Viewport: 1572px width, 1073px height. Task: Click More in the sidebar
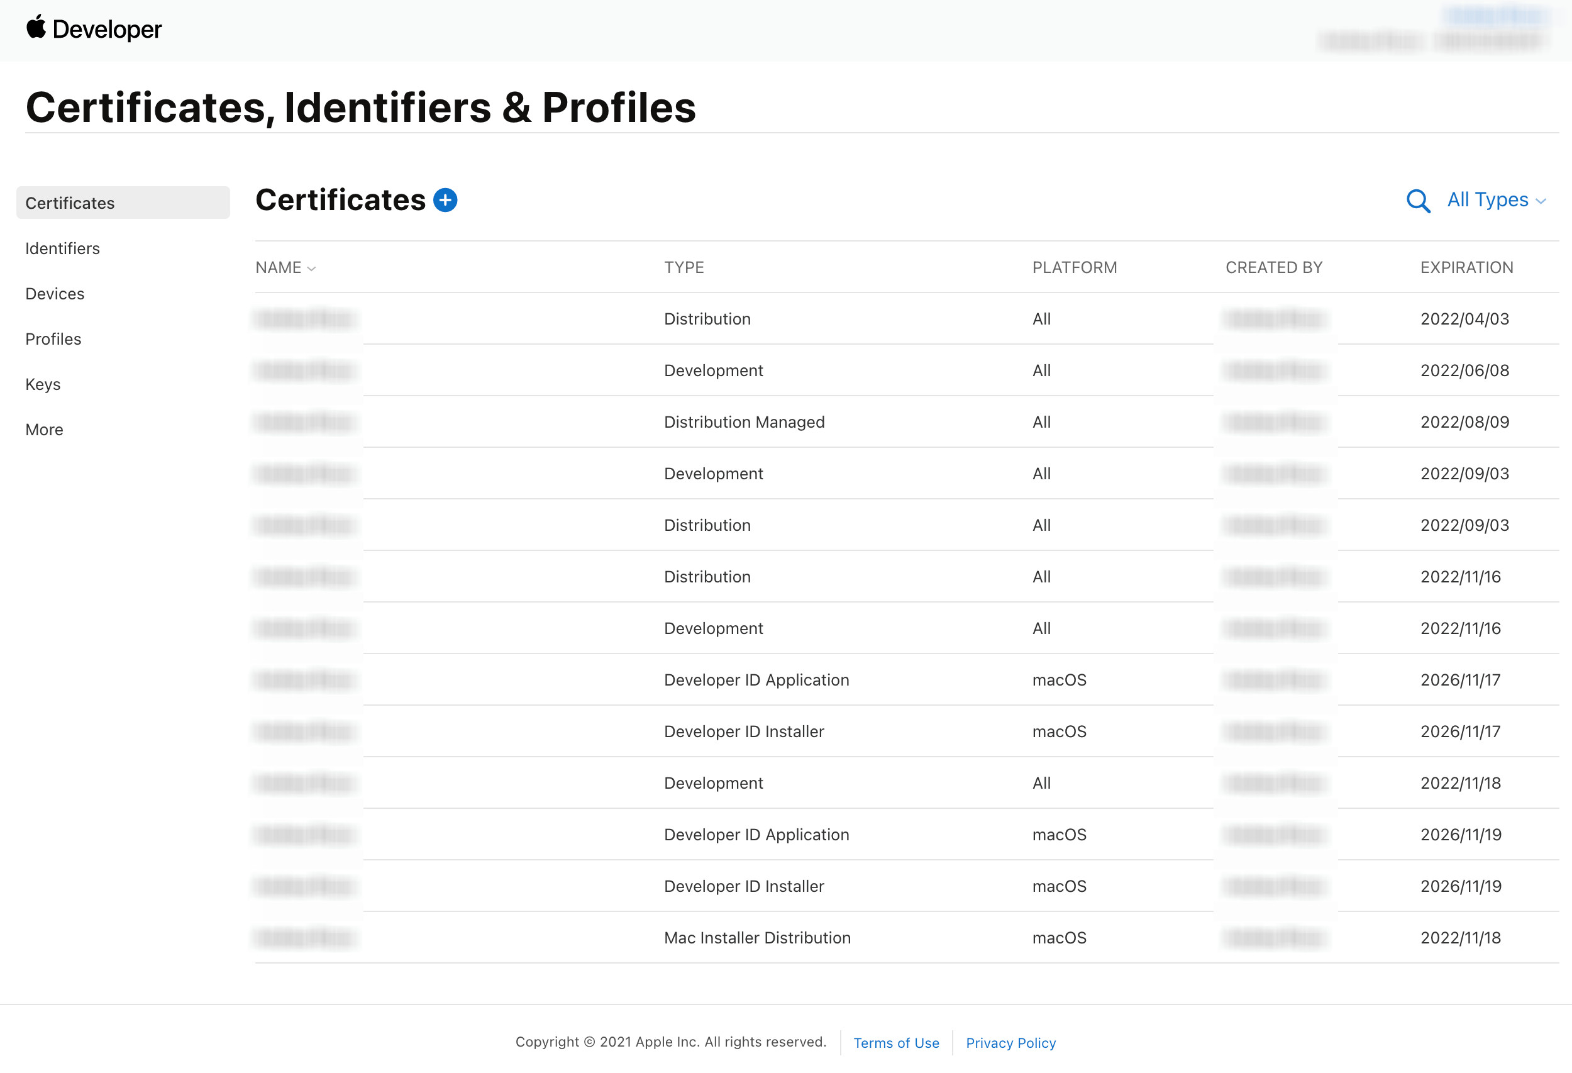pos(44,430)
